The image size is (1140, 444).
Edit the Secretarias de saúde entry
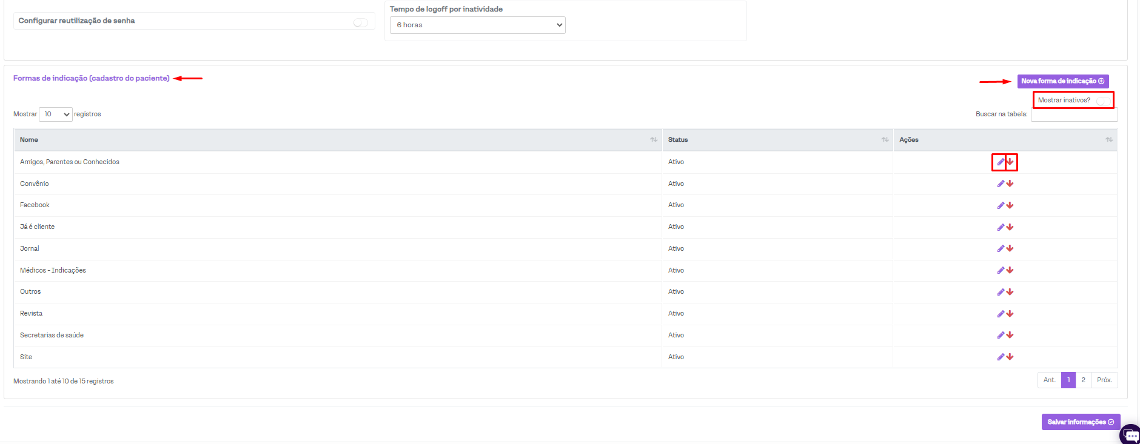[x=1001, y=336]
